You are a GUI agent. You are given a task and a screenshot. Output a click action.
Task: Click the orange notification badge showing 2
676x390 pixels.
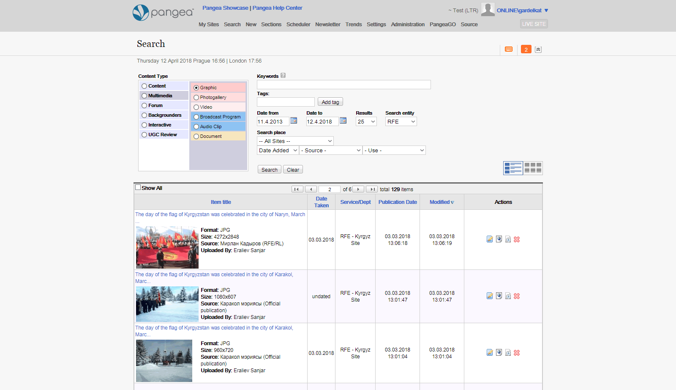tap(526, 49)
